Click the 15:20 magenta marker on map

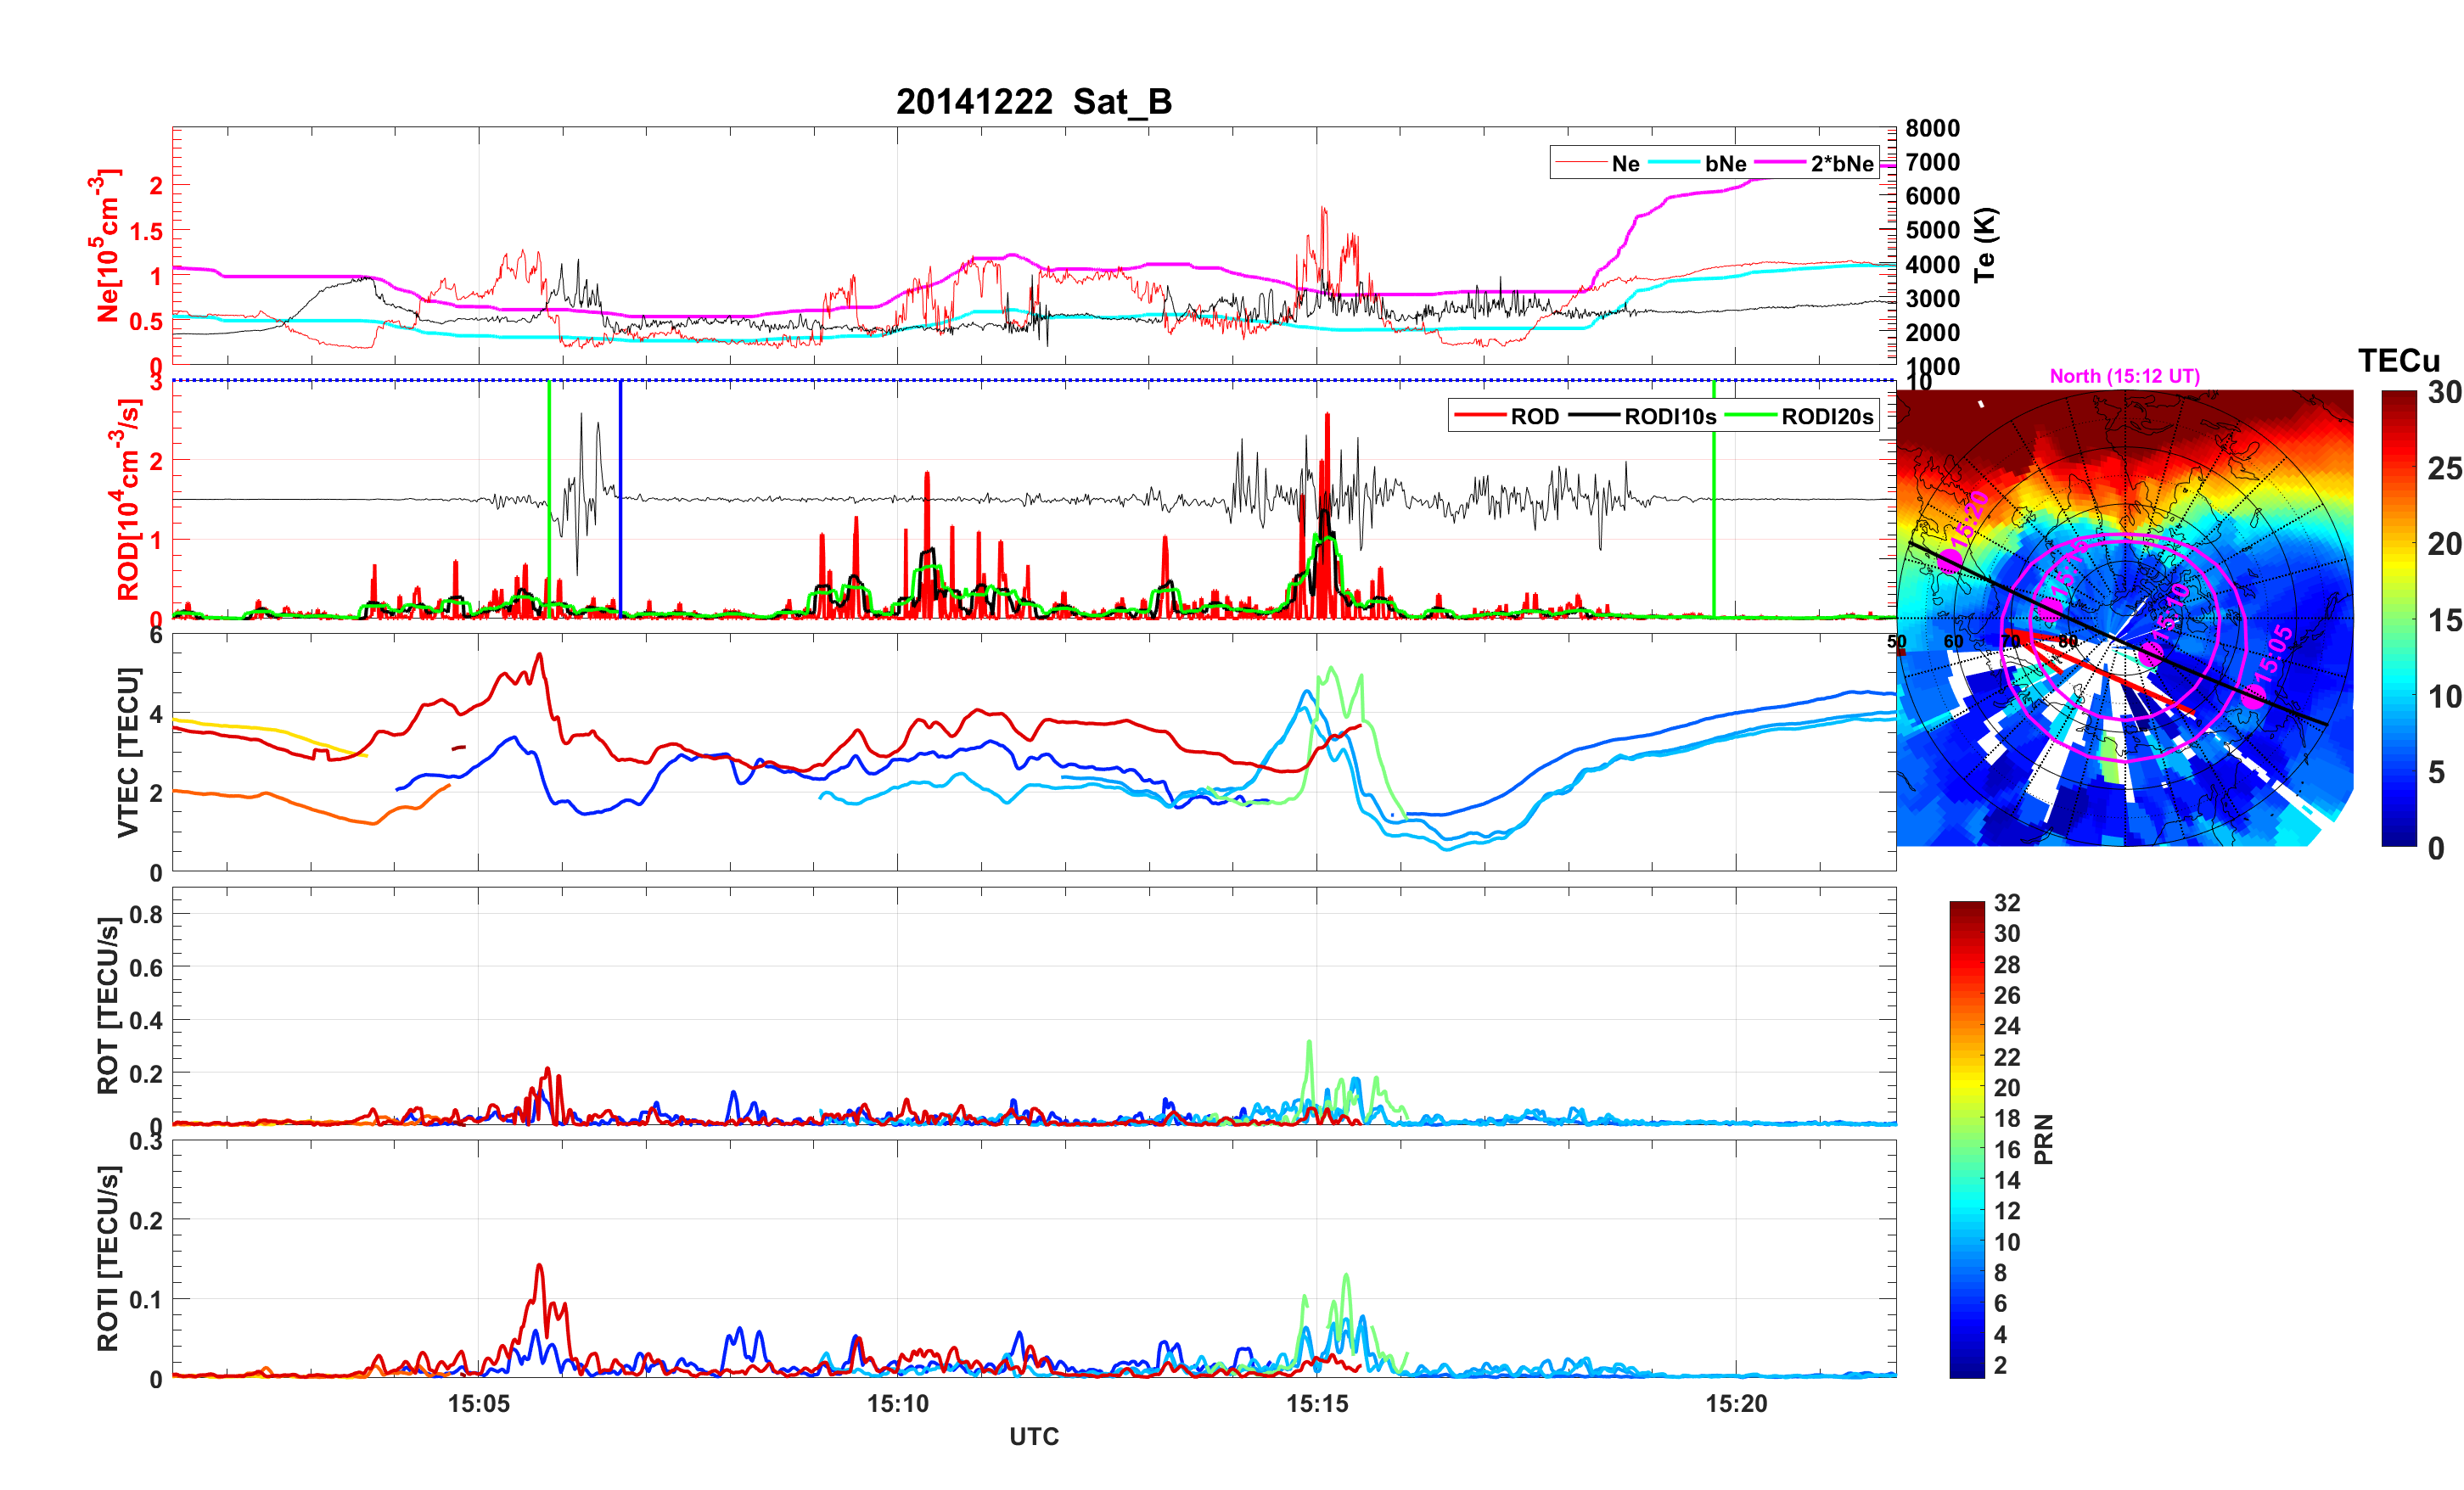tap(1950, 560)
